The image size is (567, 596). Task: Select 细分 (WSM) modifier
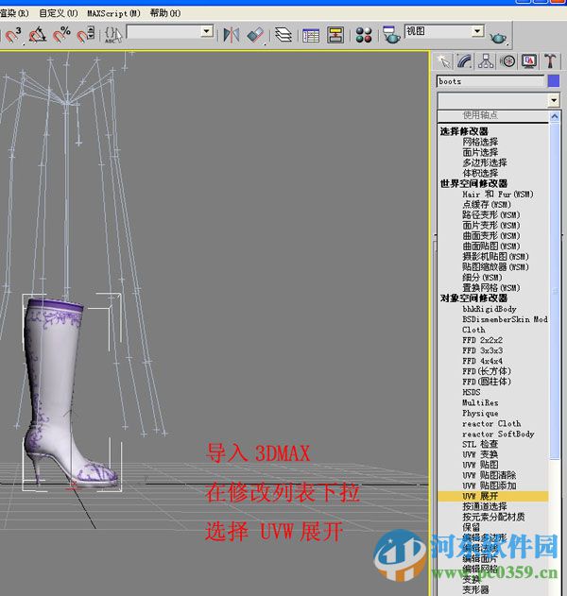pyautogui.click(x=482, y=278)
